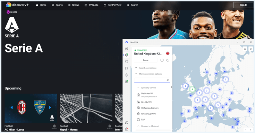Maximize the NordVPN window
The image size is (255, 133).
[x=244, y=42]
